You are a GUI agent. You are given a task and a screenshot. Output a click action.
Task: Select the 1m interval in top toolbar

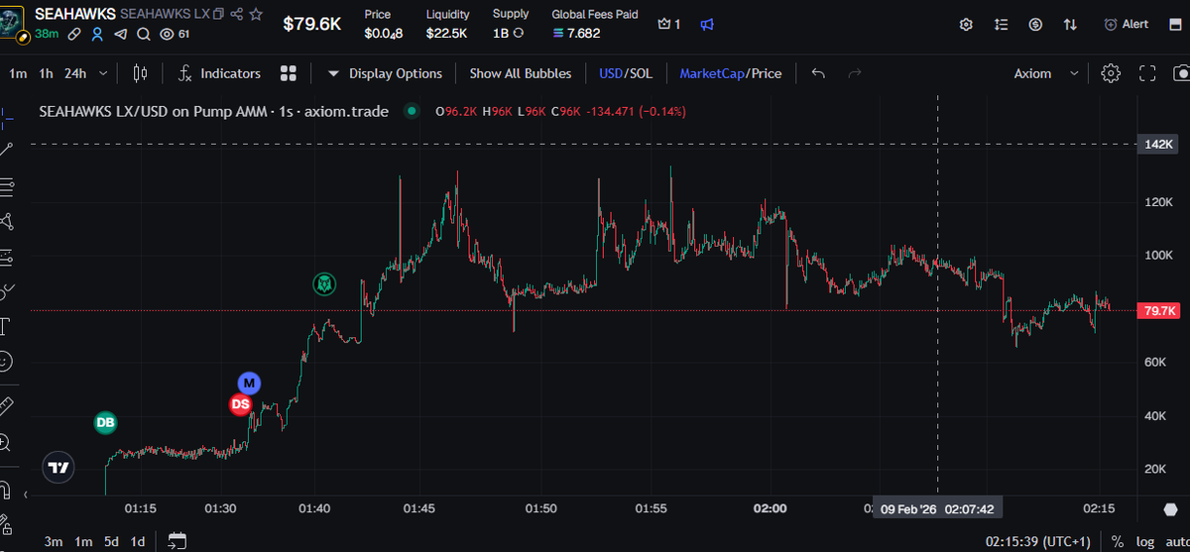18,73
